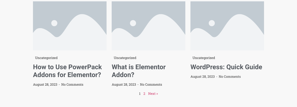Click the date under What is Elementor Addon post
Viewport: 297px width, 107px height.
pos(124,84)
